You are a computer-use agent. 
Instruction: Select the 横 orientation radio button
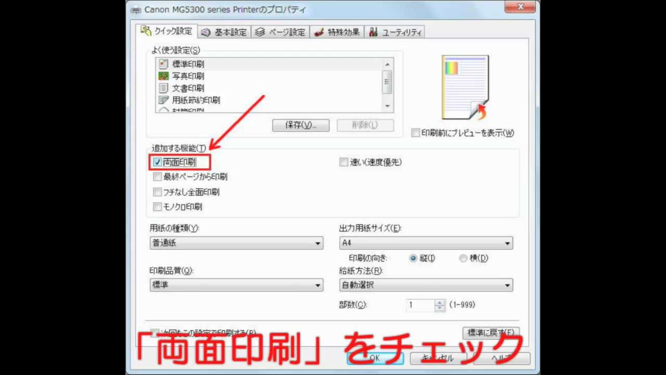coord(463,258)
